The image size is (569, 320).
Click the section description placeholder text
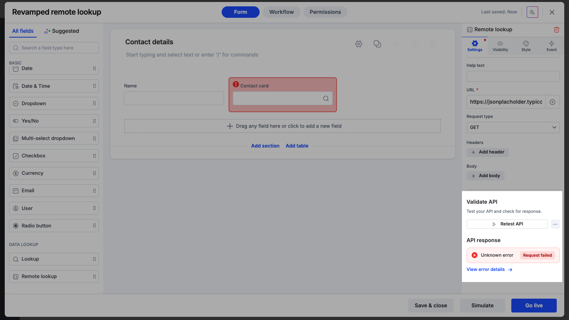click(x=192, y=55)
